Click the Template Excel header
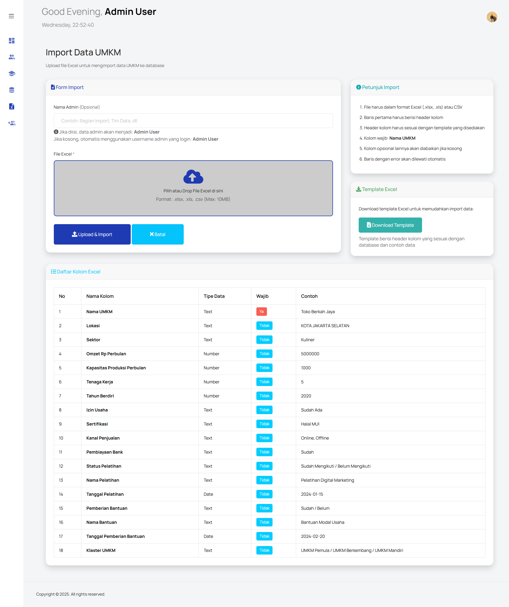Viewport: 509px width, 607px height. [379, 189]
